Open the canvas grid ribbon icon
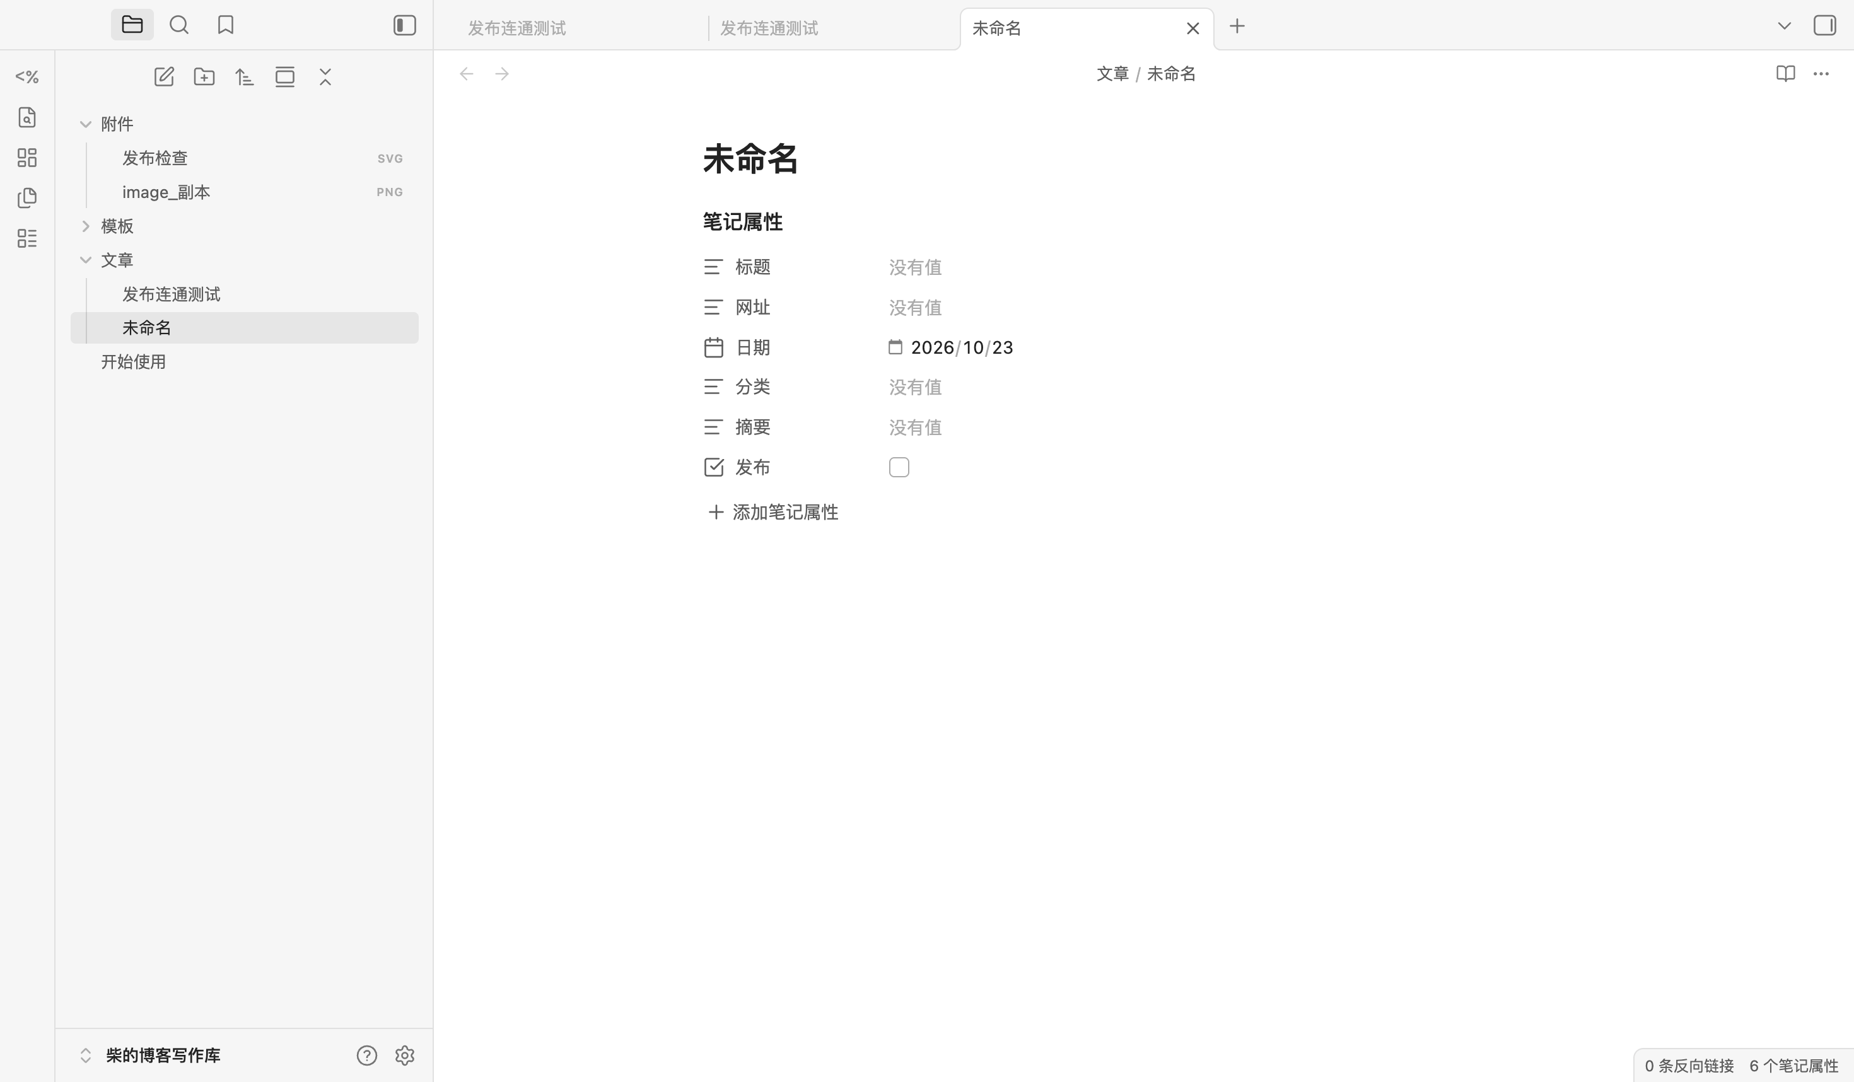Screen dimensions: 1854x1082 pos(27,158)
